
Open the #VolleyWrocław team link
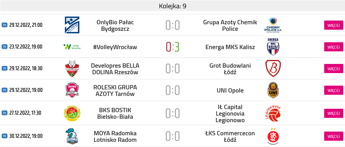[x=115, y=47]
